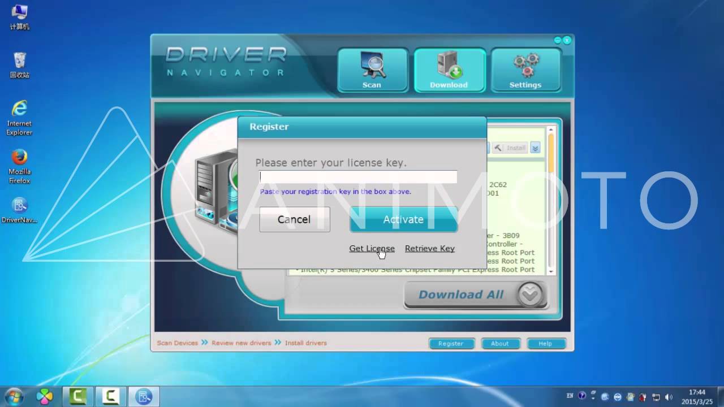Minimize the Driver Navigator window
The width and height of the screenshot is (724, 407).
pos(558,40)
